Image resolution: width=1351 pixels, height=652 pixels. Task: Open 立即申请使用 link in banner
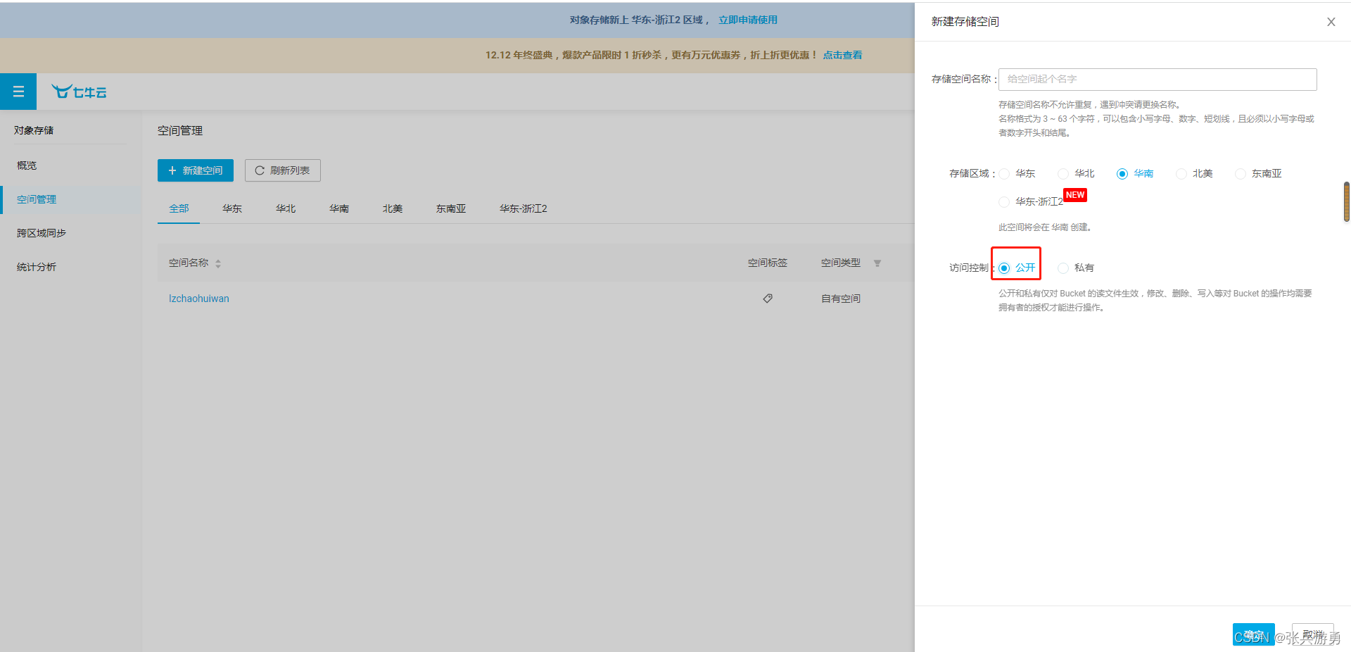pos(748,20)
